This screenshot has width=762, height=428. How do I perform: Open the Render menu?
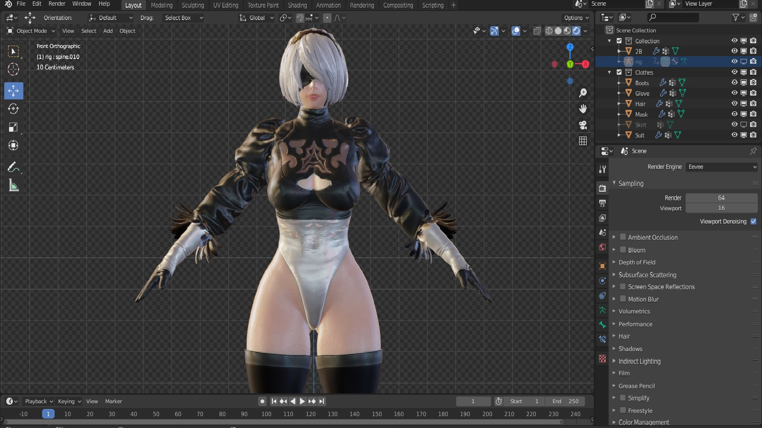(57, 4)
